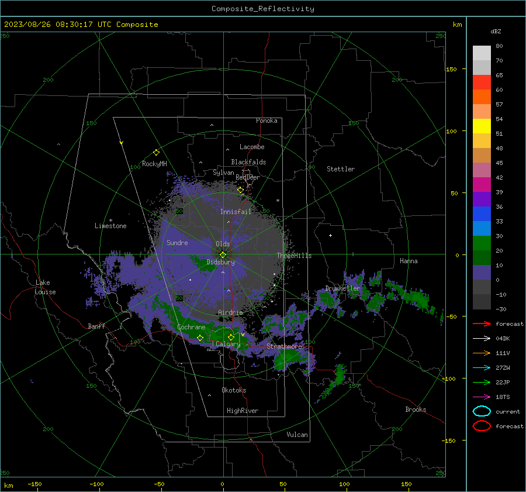
Task: Click the Airdrie town label
Action: 230,312
